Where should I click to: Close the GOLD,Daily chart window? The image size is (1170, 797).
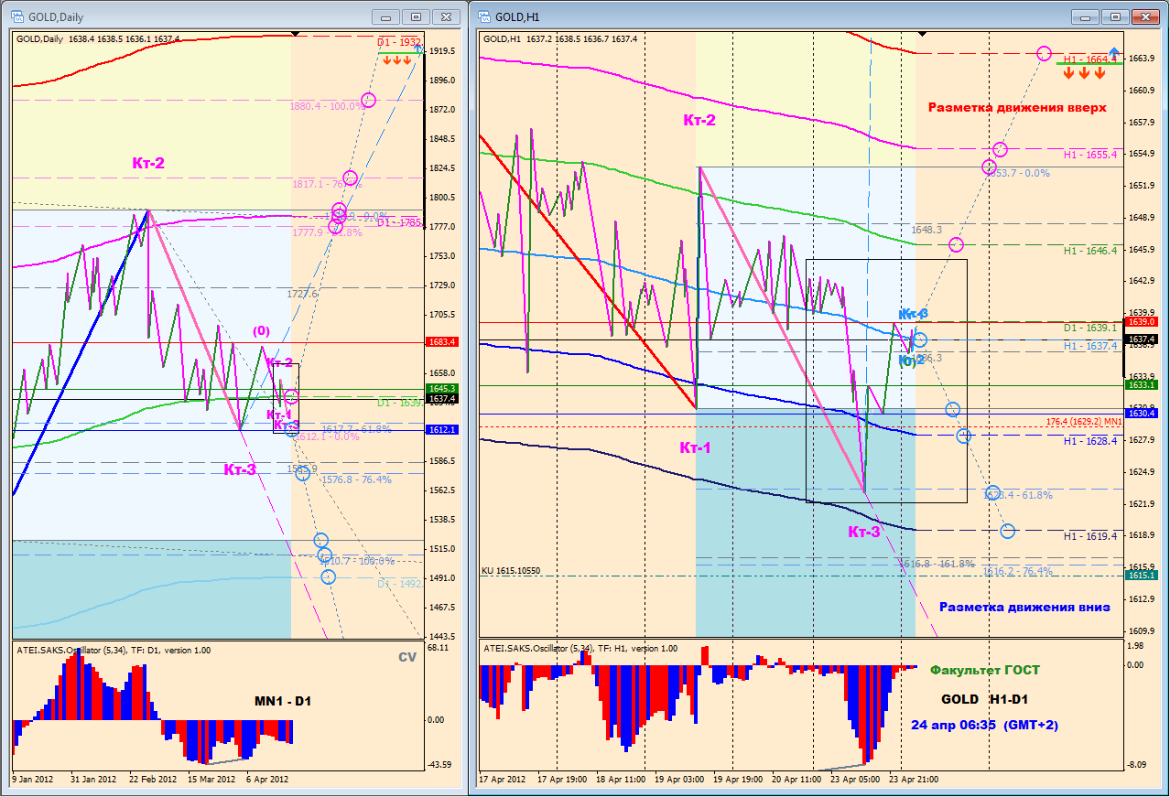point(446,16)
